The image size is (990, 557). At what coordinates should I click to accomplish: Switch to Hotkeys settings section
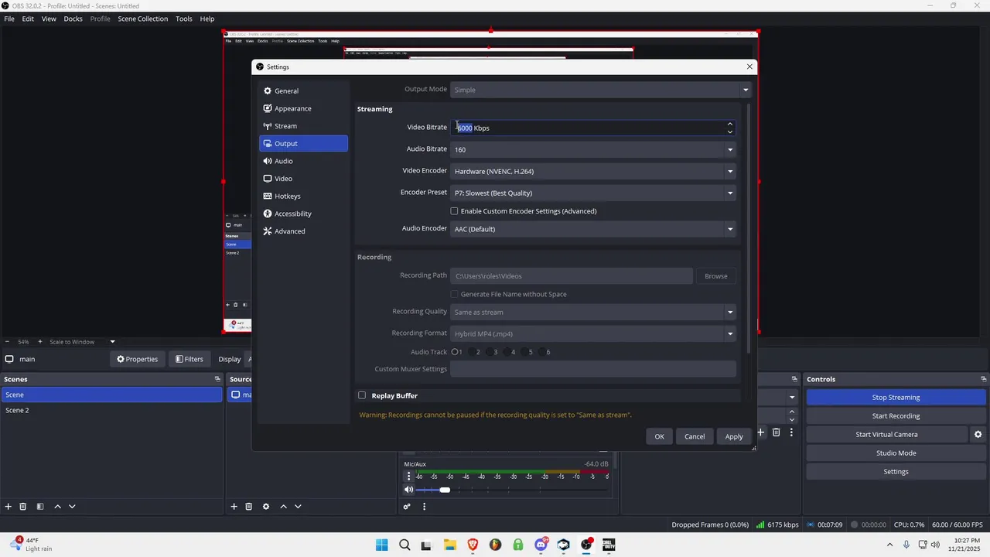coord(303,196)
